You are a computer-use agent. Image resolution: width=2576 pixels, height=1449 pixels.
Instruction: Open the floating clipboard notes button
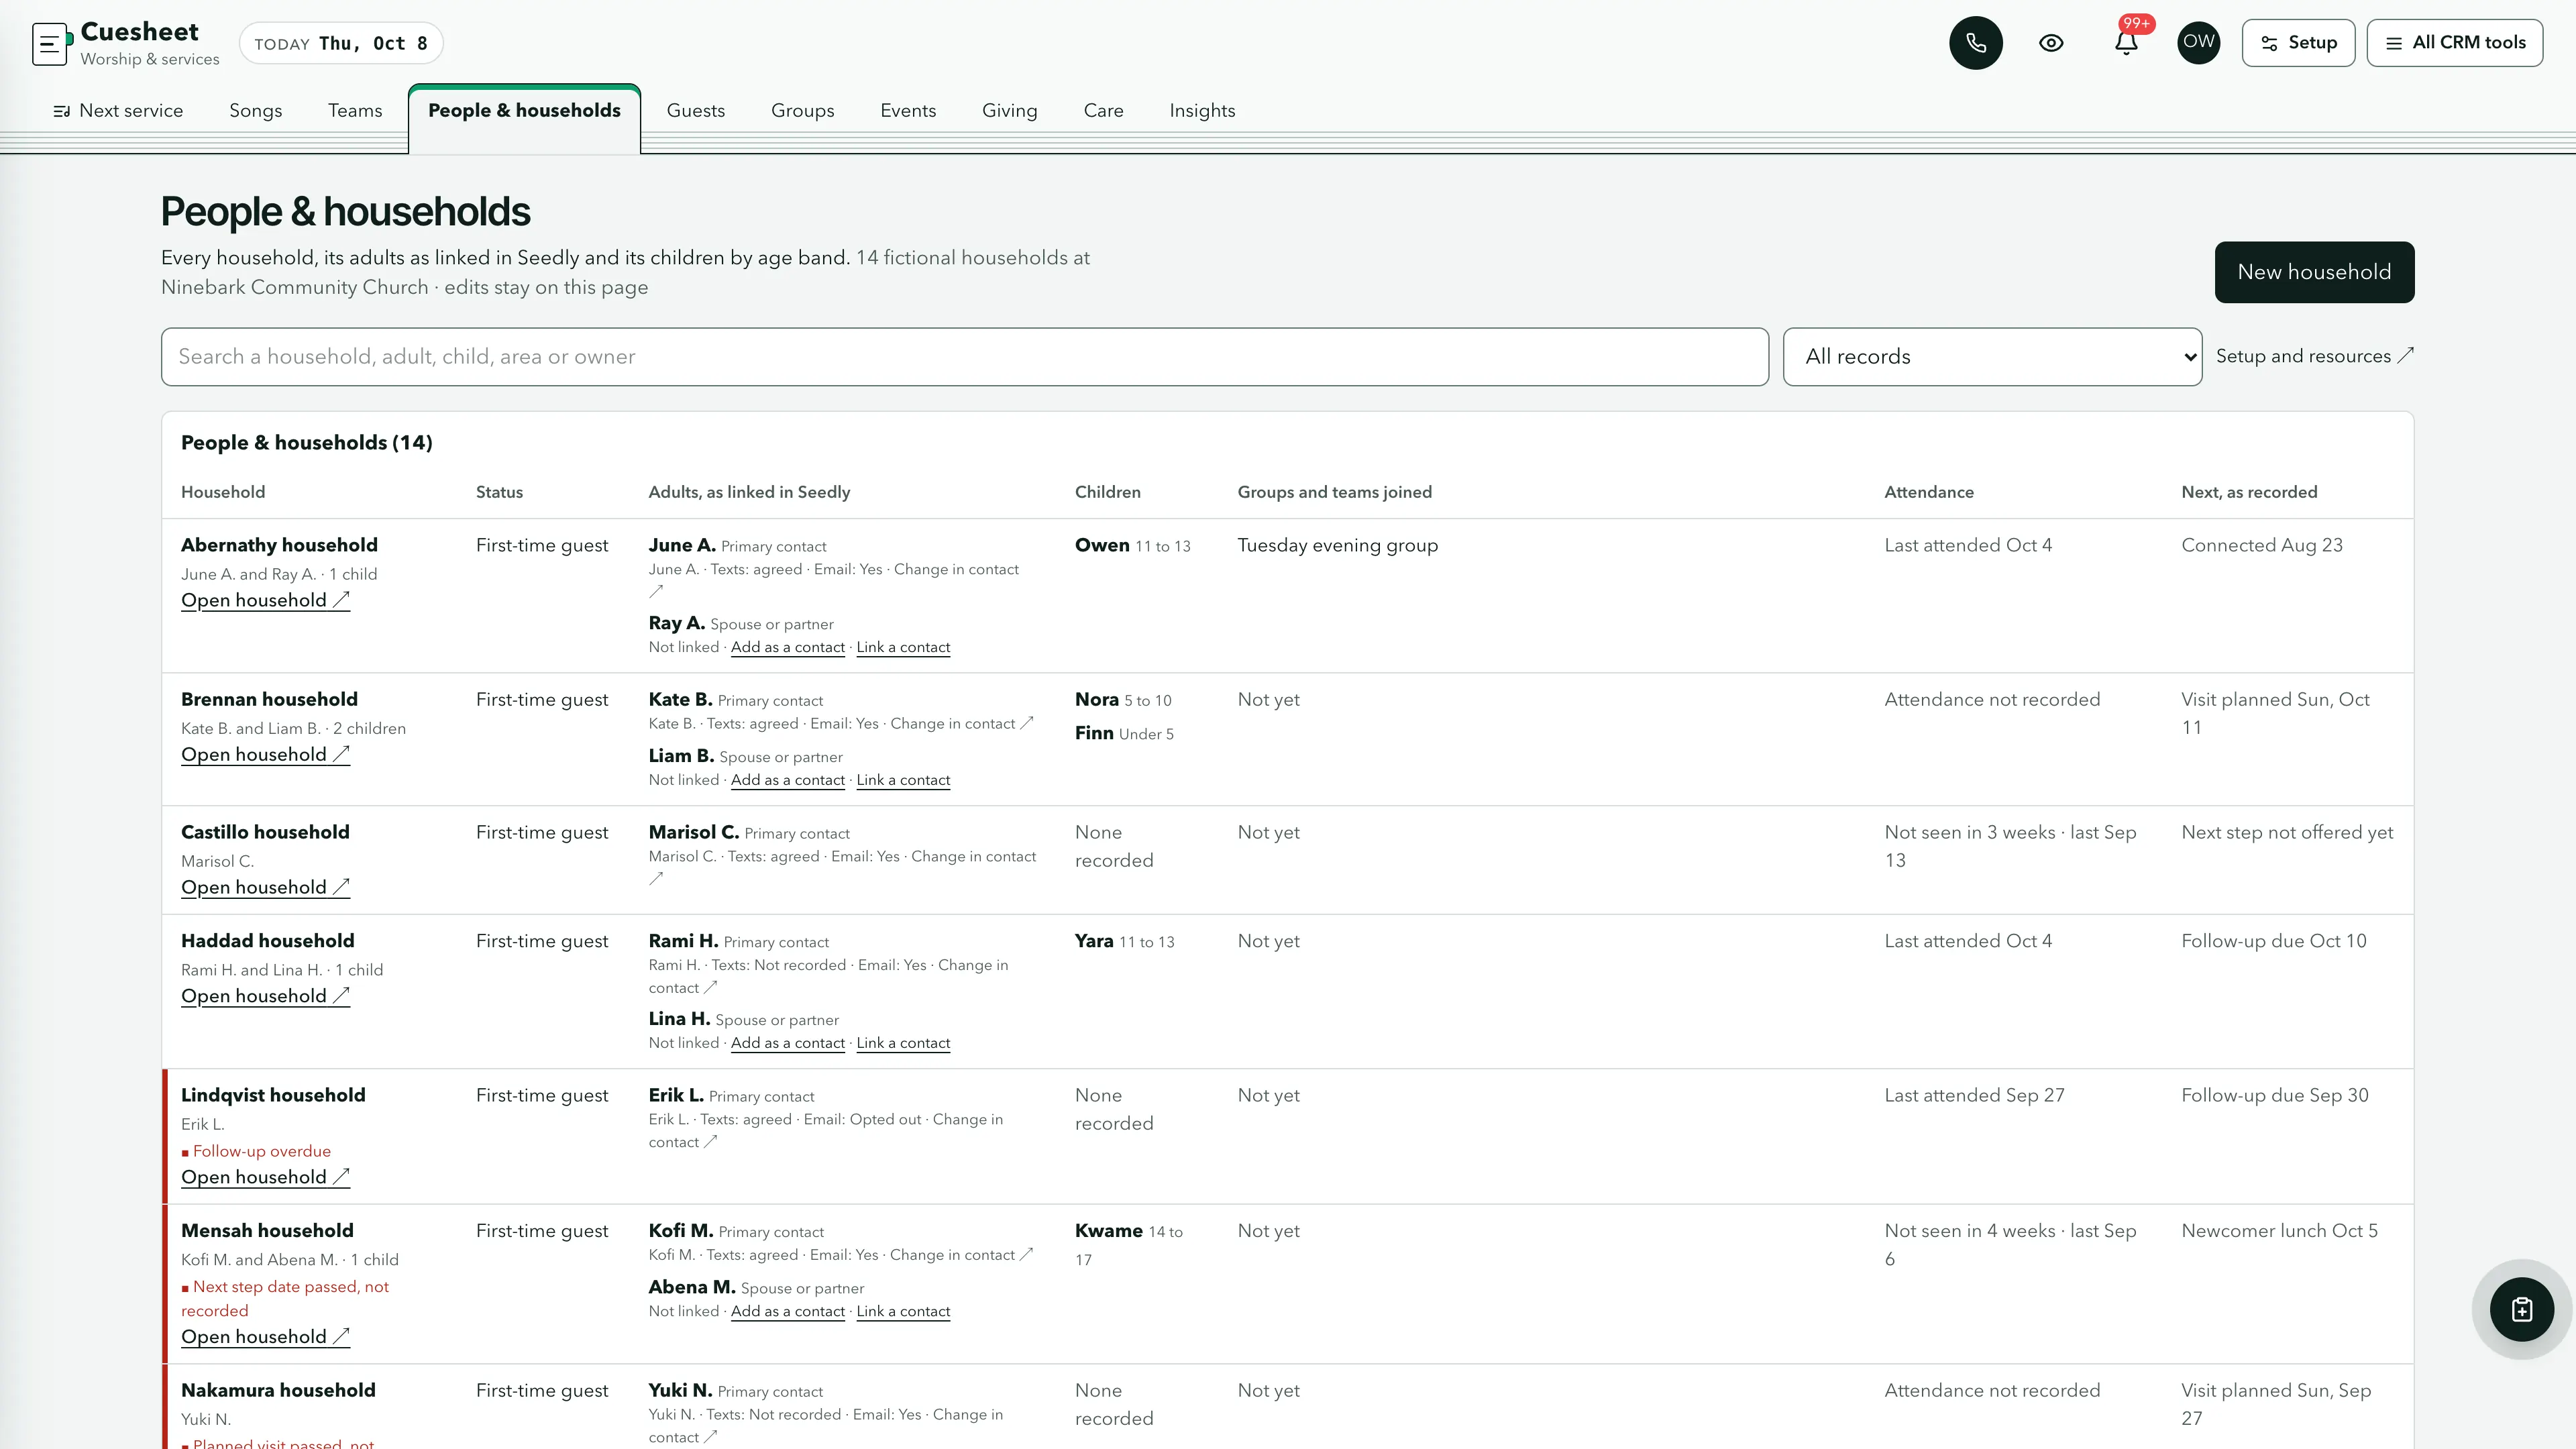pos(2521,1309)
